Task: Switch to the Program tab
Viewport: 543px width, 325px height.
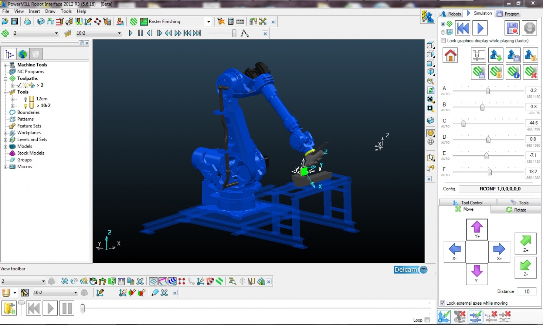Action: 508,14
